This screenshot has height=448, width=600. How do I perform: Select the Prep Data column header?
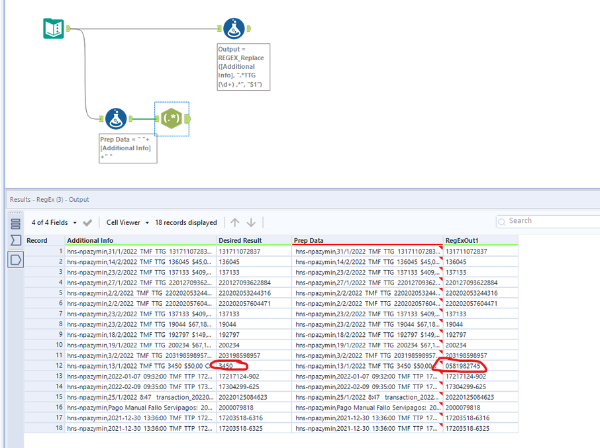tap(367, 240)
